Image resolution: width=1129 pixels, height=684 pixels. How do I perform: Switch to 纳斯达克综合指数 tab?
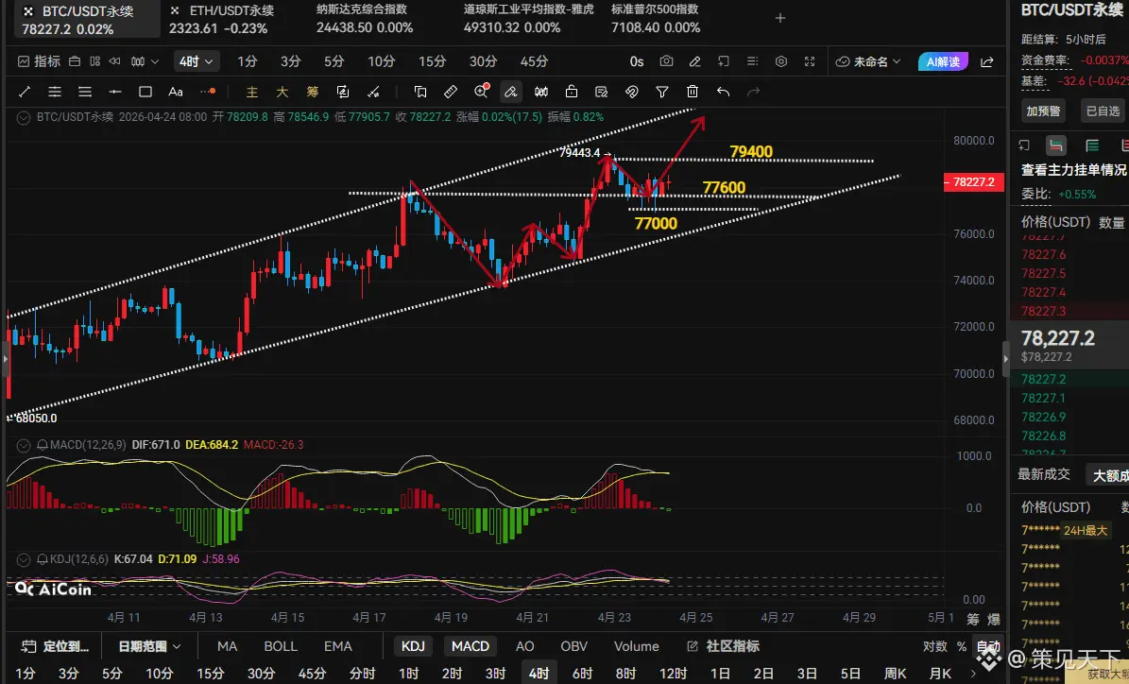pyautogui.click(x=365, y=19)
